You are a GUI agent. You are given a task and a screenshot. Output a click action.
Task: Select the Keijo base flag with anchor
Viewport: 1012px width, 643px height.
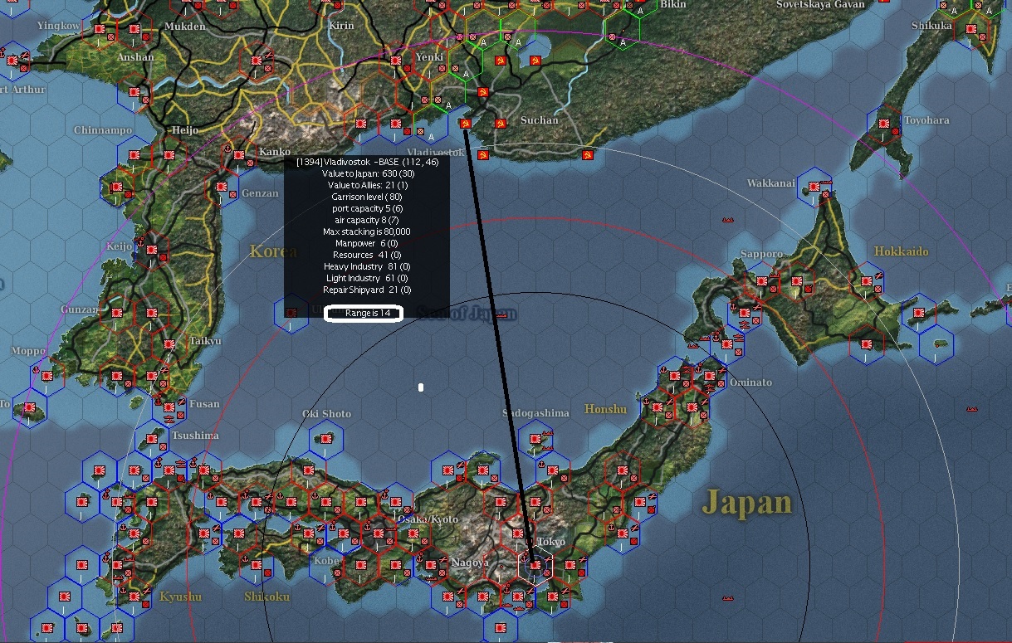[152, 251]
